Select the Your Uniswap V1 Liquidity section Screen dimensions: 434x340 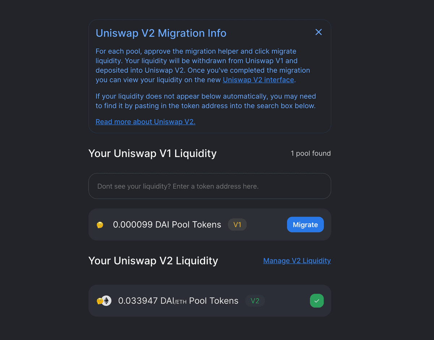coord(152,153)
